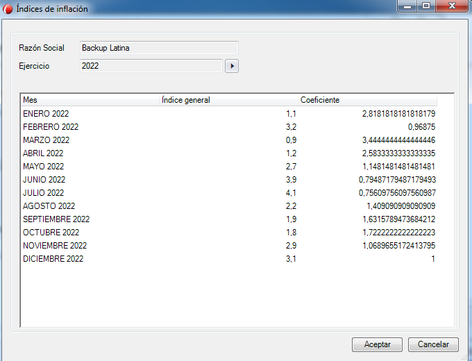The width and height of the screenshot is (472, 361).
Task: Sort by the Mes column header
Action: [90, 100]
